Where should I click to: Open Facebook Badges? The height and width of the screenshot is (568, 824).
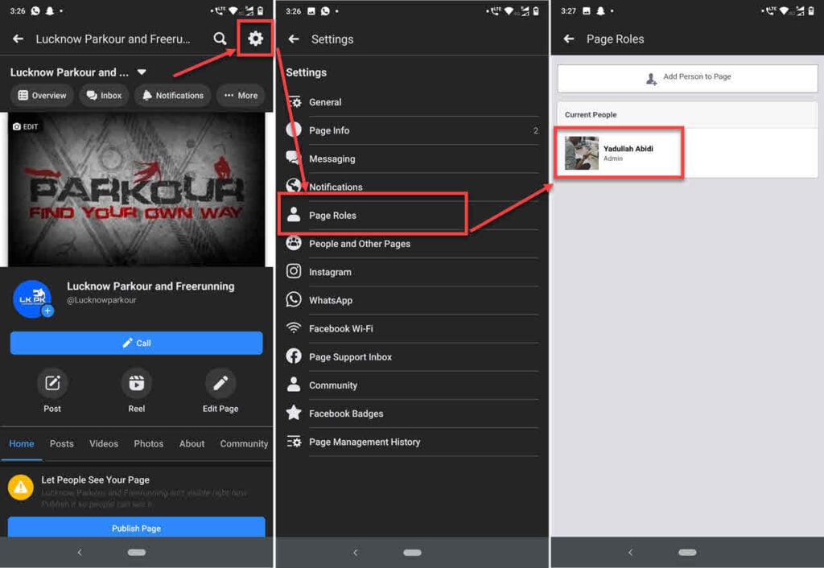pos(413,414)
